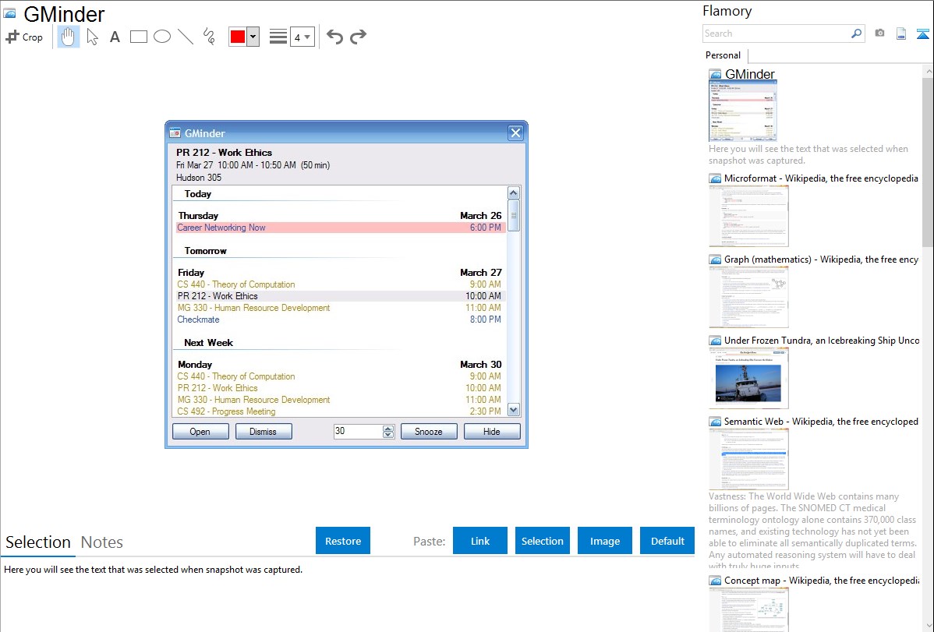934x632 pixels.
Task: Open the line width 4 dropdown
Action: pos(302,37)
